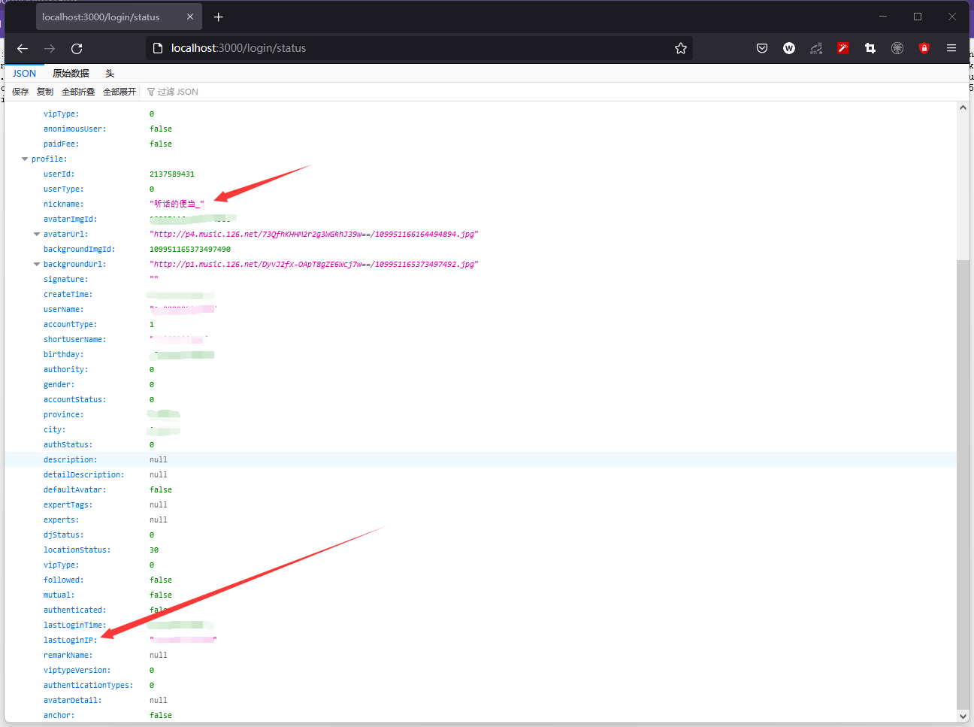Image resolution: width=974 pixels, height=727 pixels.
Task: Switch to the 原始数据 raw data tab
Action: pos(71,73)
